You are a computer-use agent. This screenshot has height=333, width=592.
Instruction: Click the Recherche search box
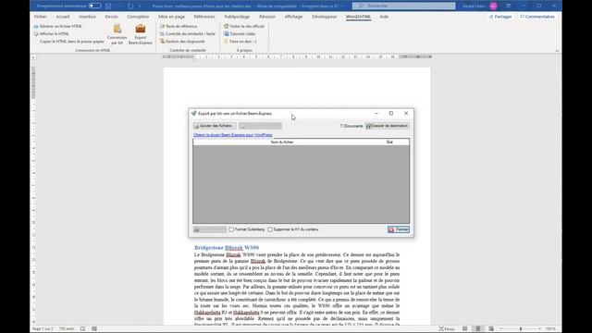coord(403,6)
